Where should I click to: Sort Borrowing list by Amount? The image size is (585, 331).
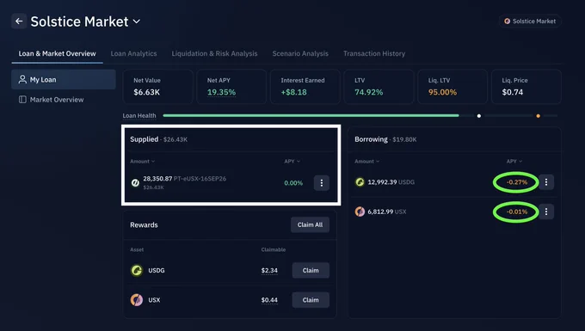(366, 162)
